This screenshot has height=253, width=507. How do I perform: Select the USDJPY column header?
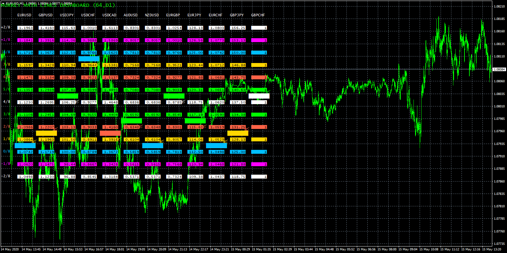point(67,15)
